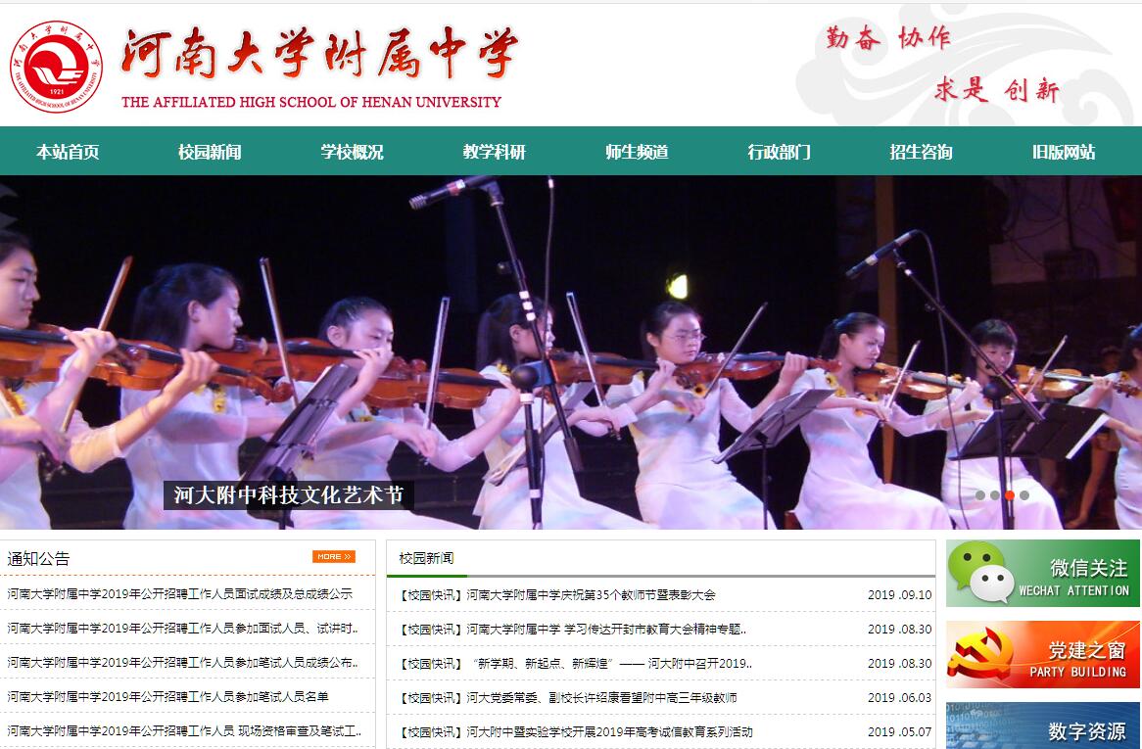Open the Party Building banner
Image resolution: width=1142 pixels, height=749 pixels.
(1042, 654)
